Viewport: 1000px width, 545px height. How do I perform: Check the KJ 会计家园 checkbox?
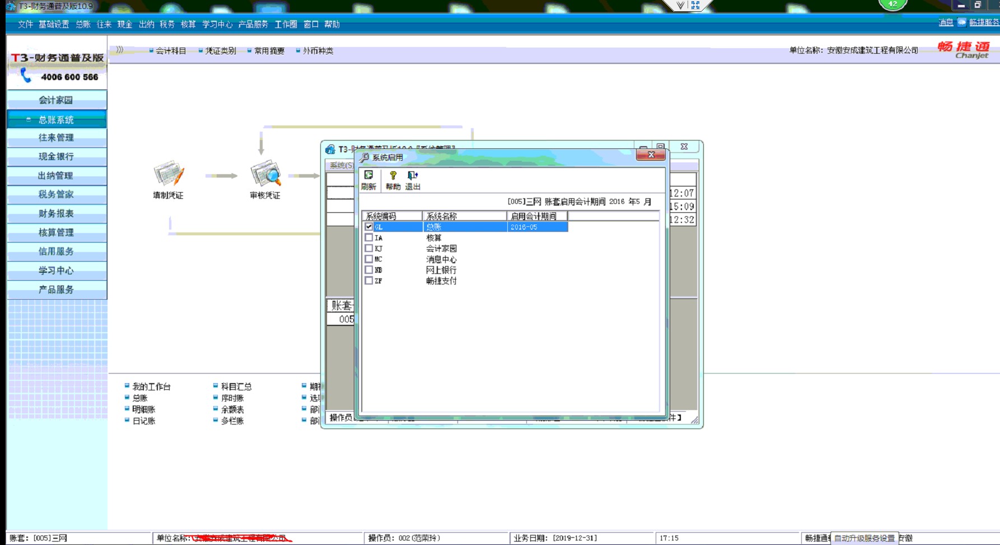click(x=369, y=248)
